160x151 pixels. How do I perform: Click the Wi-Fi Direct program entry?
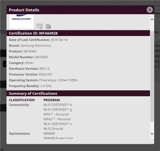53,129
